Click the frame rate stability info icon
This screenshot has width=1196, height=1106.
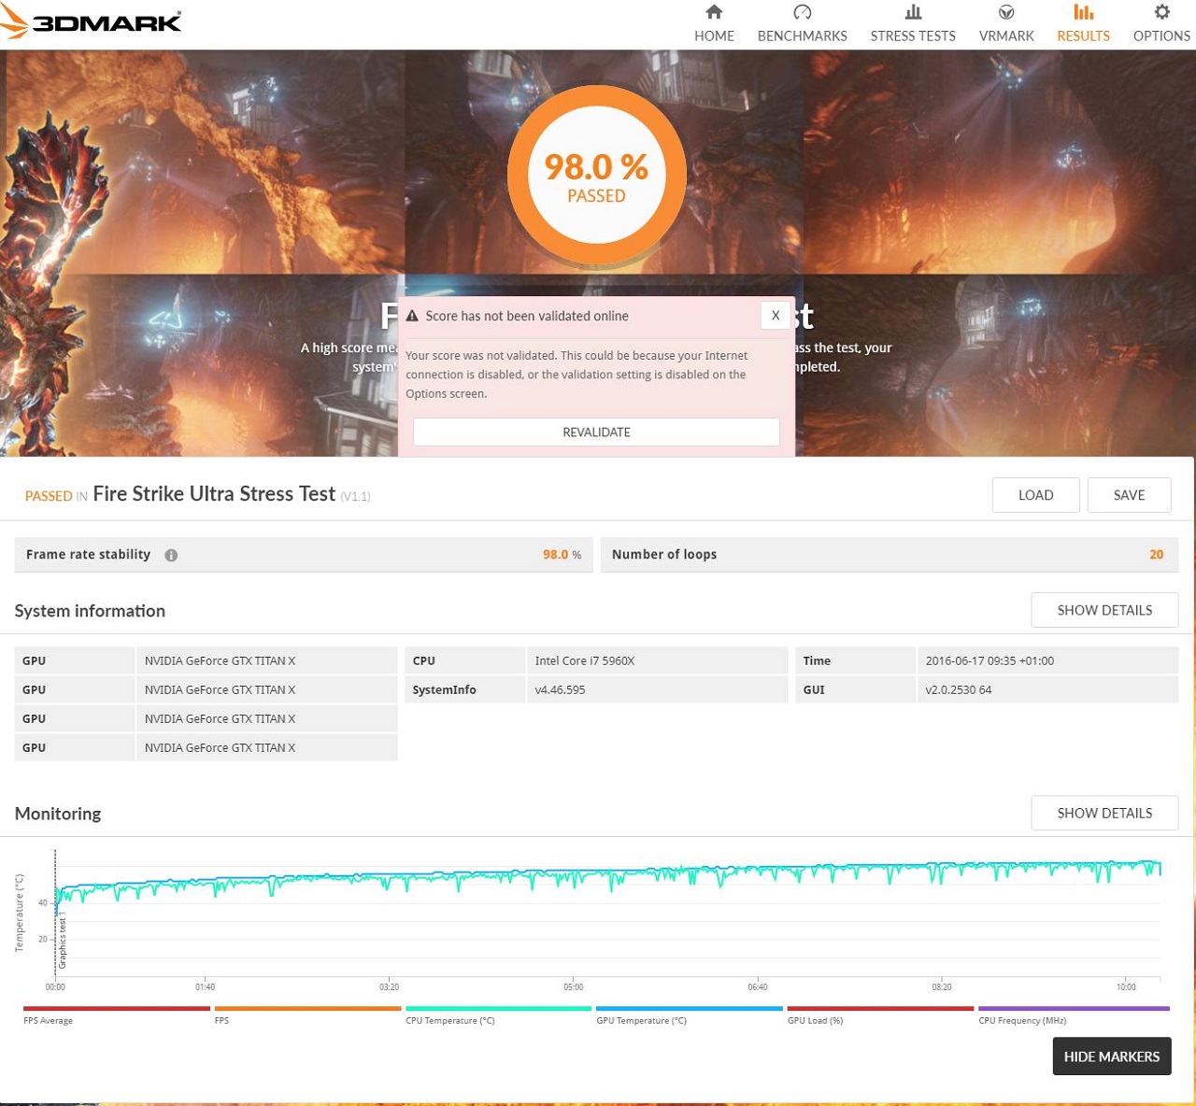coord(171,555)
